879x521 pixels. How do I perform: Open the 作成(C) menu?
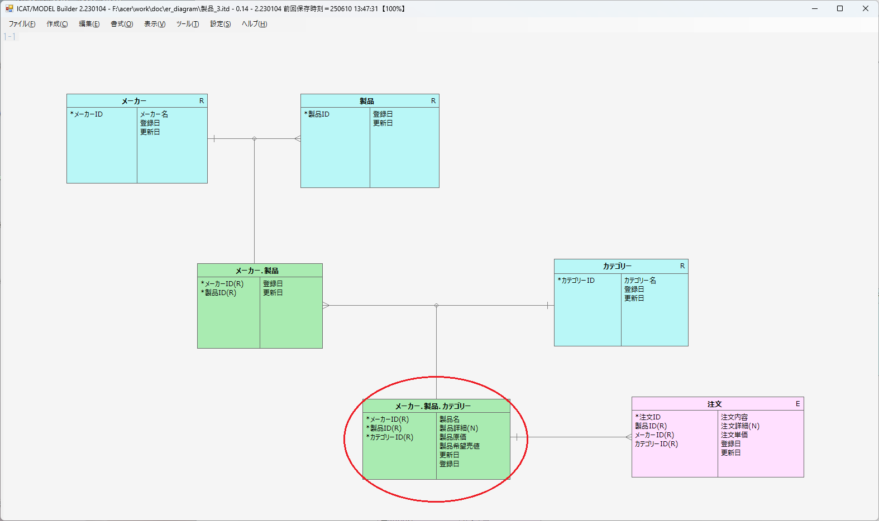[x=57, y=24]
